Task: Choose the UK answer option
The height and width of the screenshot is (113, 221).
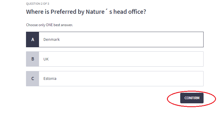Action: point(115,59)
